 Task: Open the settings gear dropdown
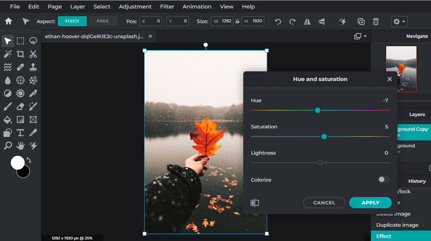coord(399,21)
